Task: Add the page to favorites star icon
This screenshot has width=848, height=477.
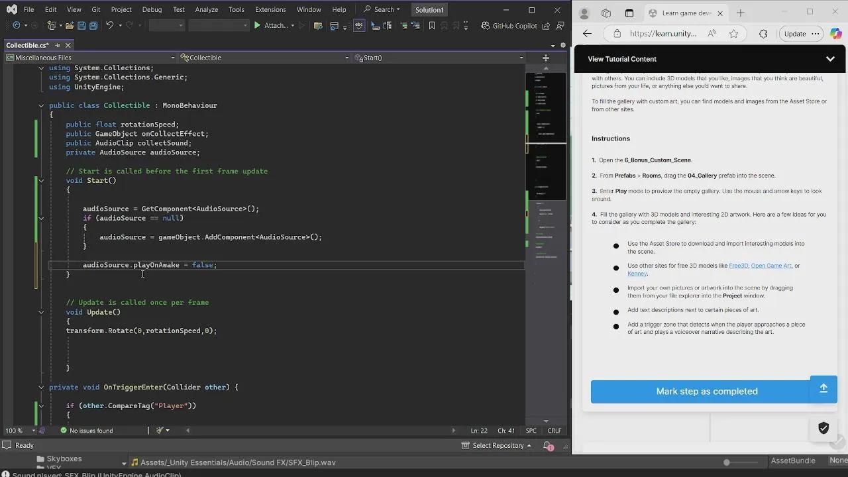Action: [x=733, y=34]
